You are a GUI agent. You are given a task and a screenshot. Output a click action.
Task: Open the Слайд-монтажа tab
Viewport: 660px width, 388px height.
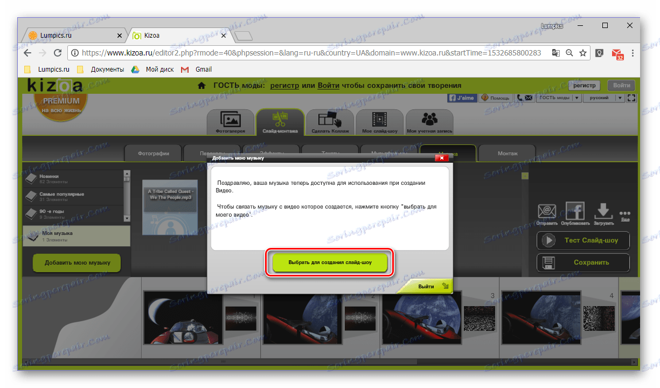tap(280, 122)
